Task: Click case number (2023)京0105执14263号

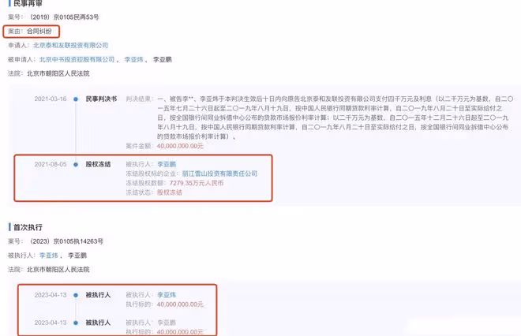Action: 65,241
